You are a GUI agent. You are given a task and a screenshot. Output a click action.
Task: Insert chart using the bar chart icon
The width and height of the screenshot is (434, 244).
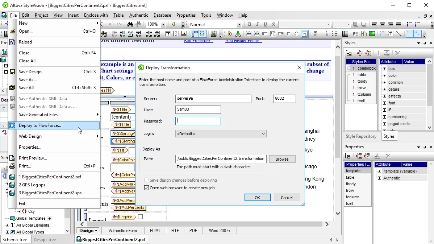(x=364, y=34)
